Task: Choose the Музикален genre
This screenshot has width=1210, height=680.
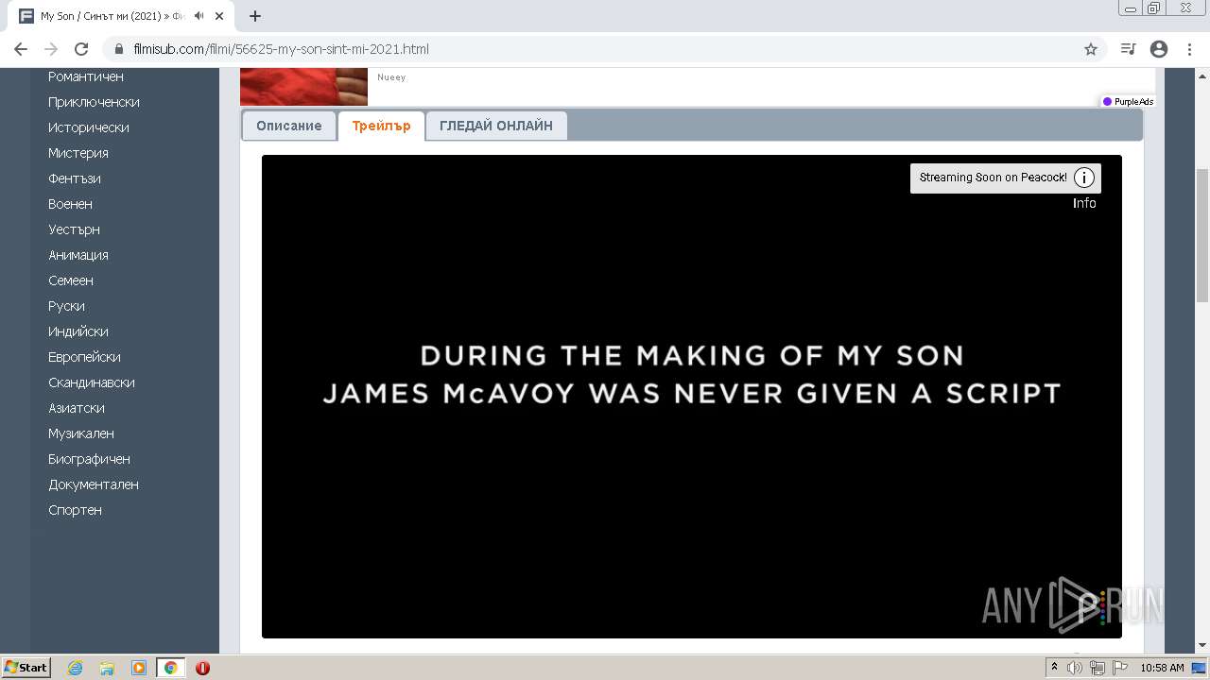Action: pyautogui.click(x=81, y=433)
